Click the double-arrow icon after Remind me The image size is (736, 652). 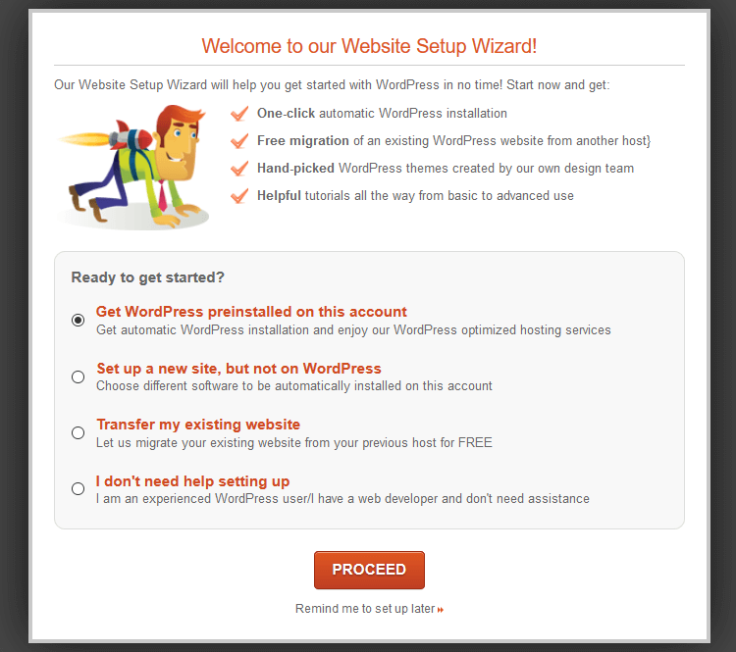coord(441,610)
